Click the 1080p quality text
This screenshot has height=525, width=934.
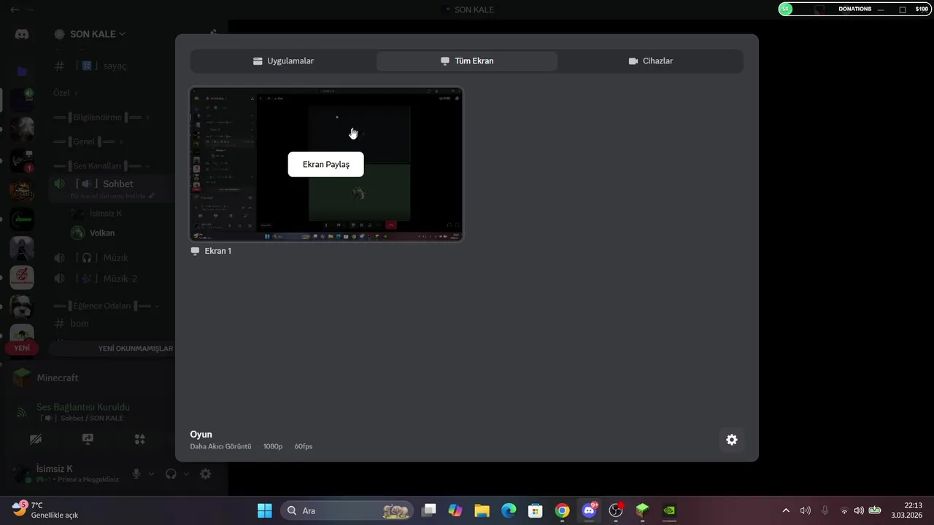click(x=273, y=446)
